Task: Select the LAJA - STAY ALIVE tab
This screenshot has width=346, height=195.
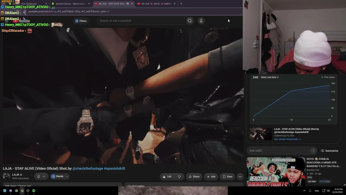Action: click(114, 4)
